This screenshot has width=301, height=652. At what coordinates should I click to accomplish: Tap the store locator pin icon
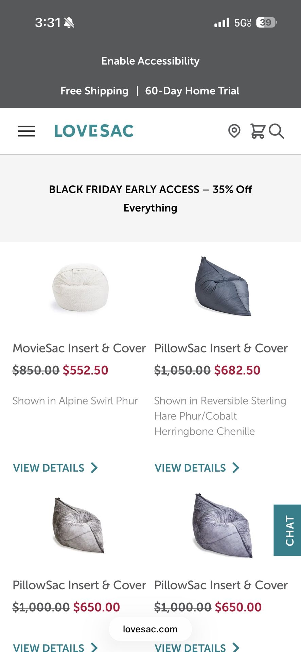point(234,131)
